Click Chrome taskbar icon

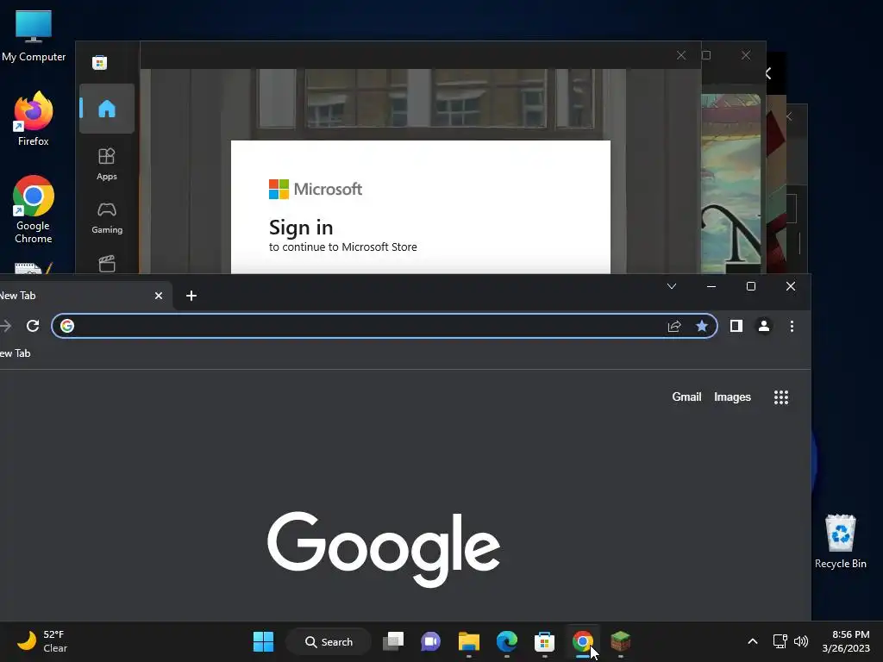click(x=582, y=641)
